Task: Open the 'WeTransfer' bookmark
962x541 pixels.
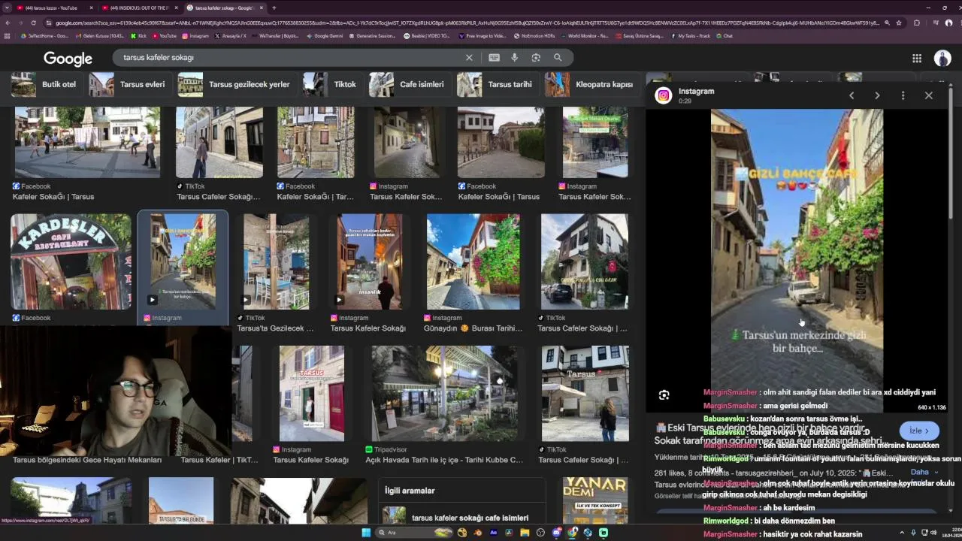Action: (x=277, y=35)
